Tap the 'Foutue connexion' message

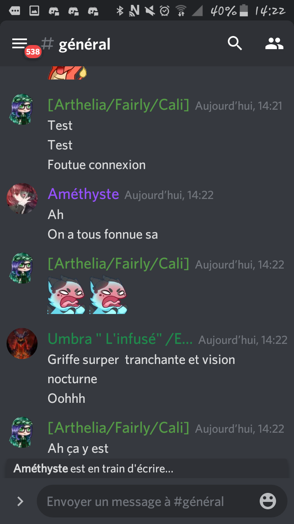point(97,165)
